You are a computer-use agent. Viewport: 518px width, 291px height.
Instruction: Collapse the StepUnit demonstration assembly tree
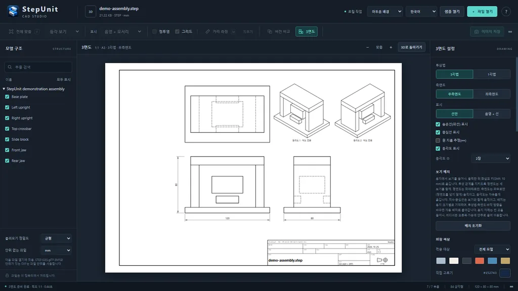pos(4,89)
